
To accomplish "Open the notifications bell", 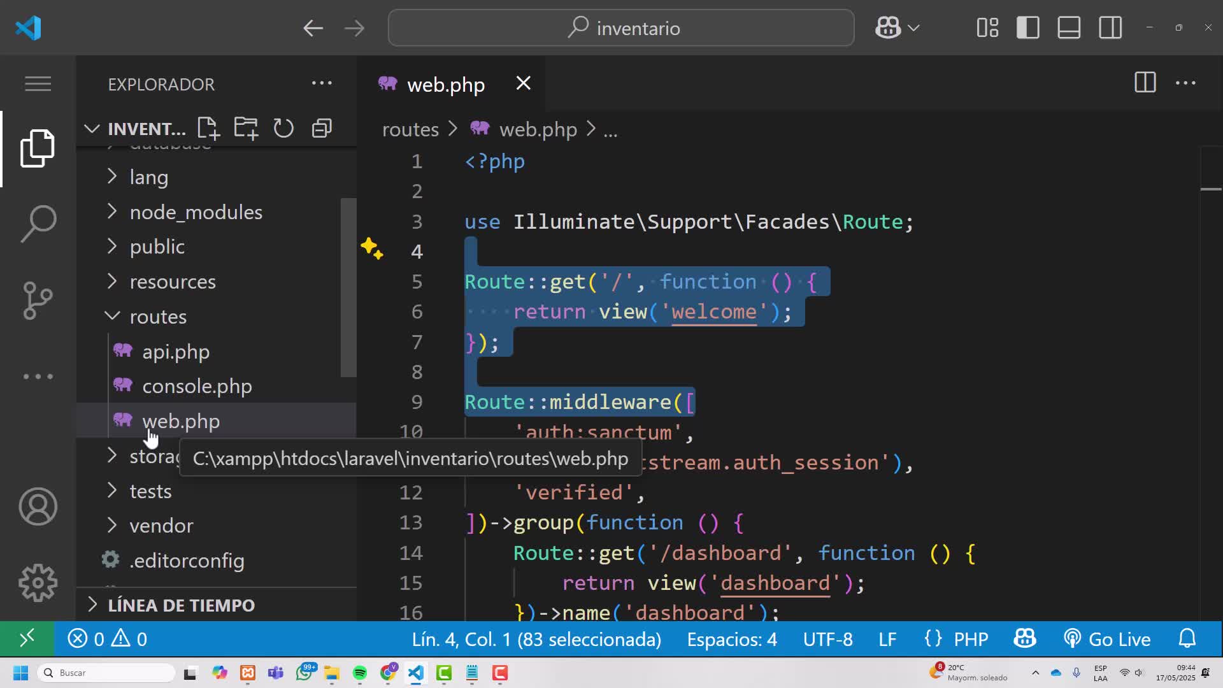I will (x=1187, y=639).
